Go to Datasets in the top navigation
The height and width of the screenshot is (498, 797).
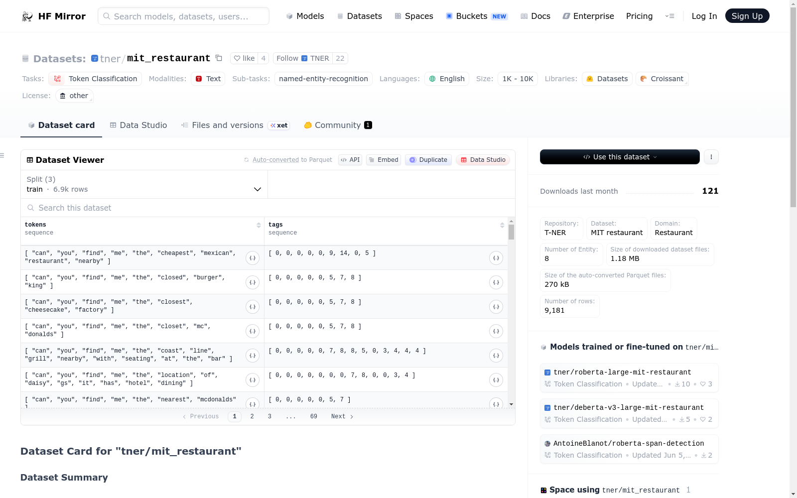coord(359,16)
